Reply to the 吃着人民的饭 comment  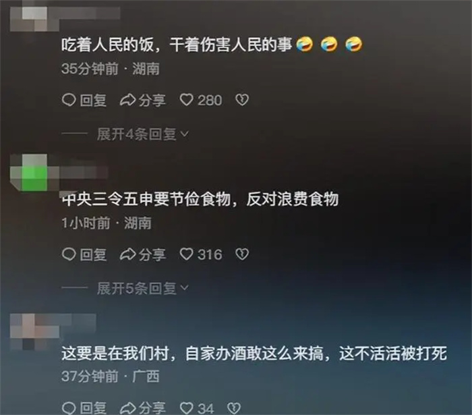[84, 100]
